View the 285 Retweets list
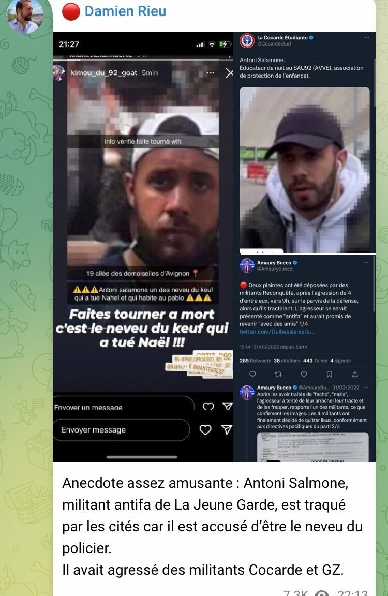 255,360
